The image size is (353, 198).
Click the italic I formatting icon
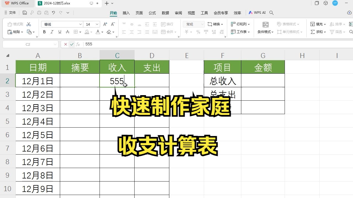click(52, 32)
